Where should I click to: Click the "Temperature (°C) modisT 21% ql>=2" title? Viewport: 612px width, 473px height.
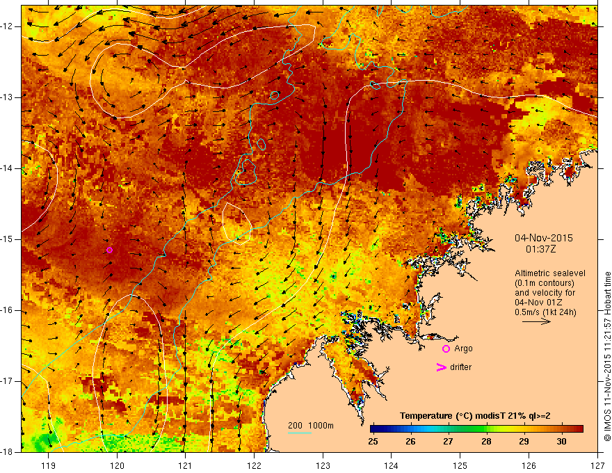click(x=475, y=416)
